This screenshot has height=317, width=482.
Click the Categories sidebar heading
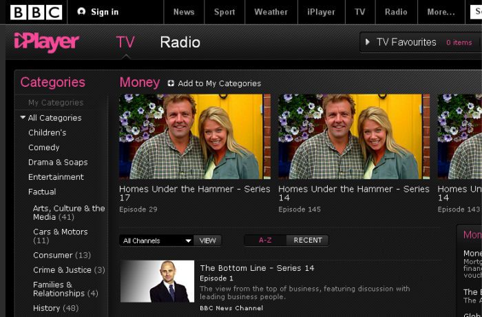point(52,82)
